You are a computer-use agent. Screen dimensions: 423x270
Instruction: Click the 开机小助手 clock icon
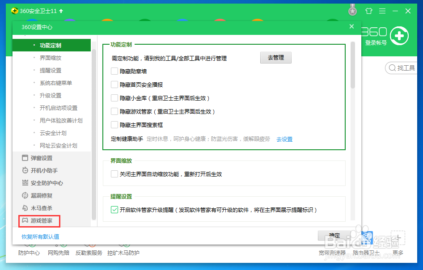tap(25, 170)
